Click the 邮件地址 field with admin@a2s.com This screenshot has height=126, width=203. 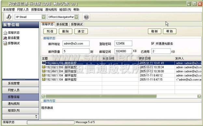pos(76,43)
